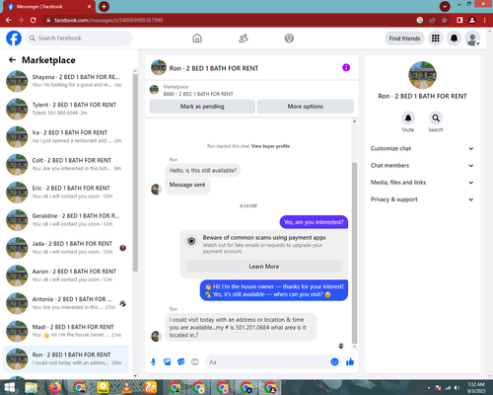Viewport: 493px width, 395px height.
Task: Reload the page
Action: pos(34,20)
